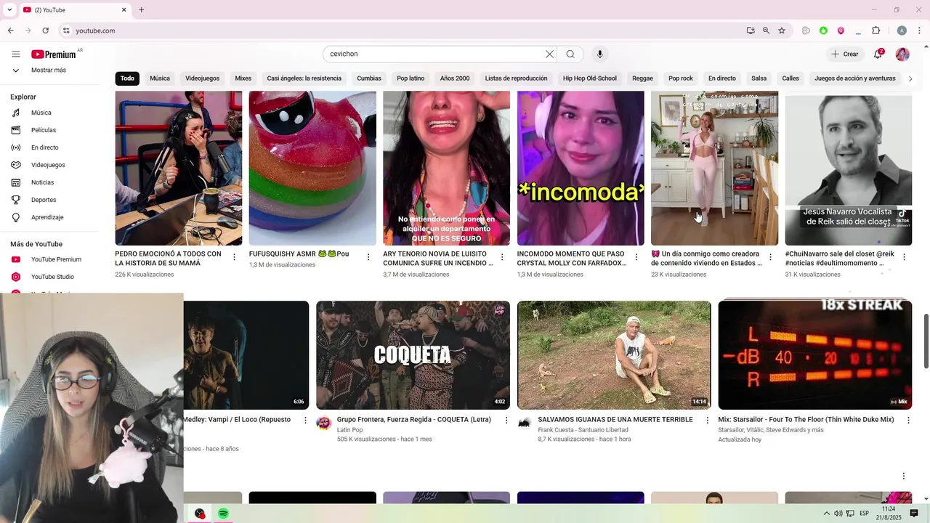930x523 pixels.
Task: Open options for #ChuiNavarro short
Action: click(x=904, y=257)
